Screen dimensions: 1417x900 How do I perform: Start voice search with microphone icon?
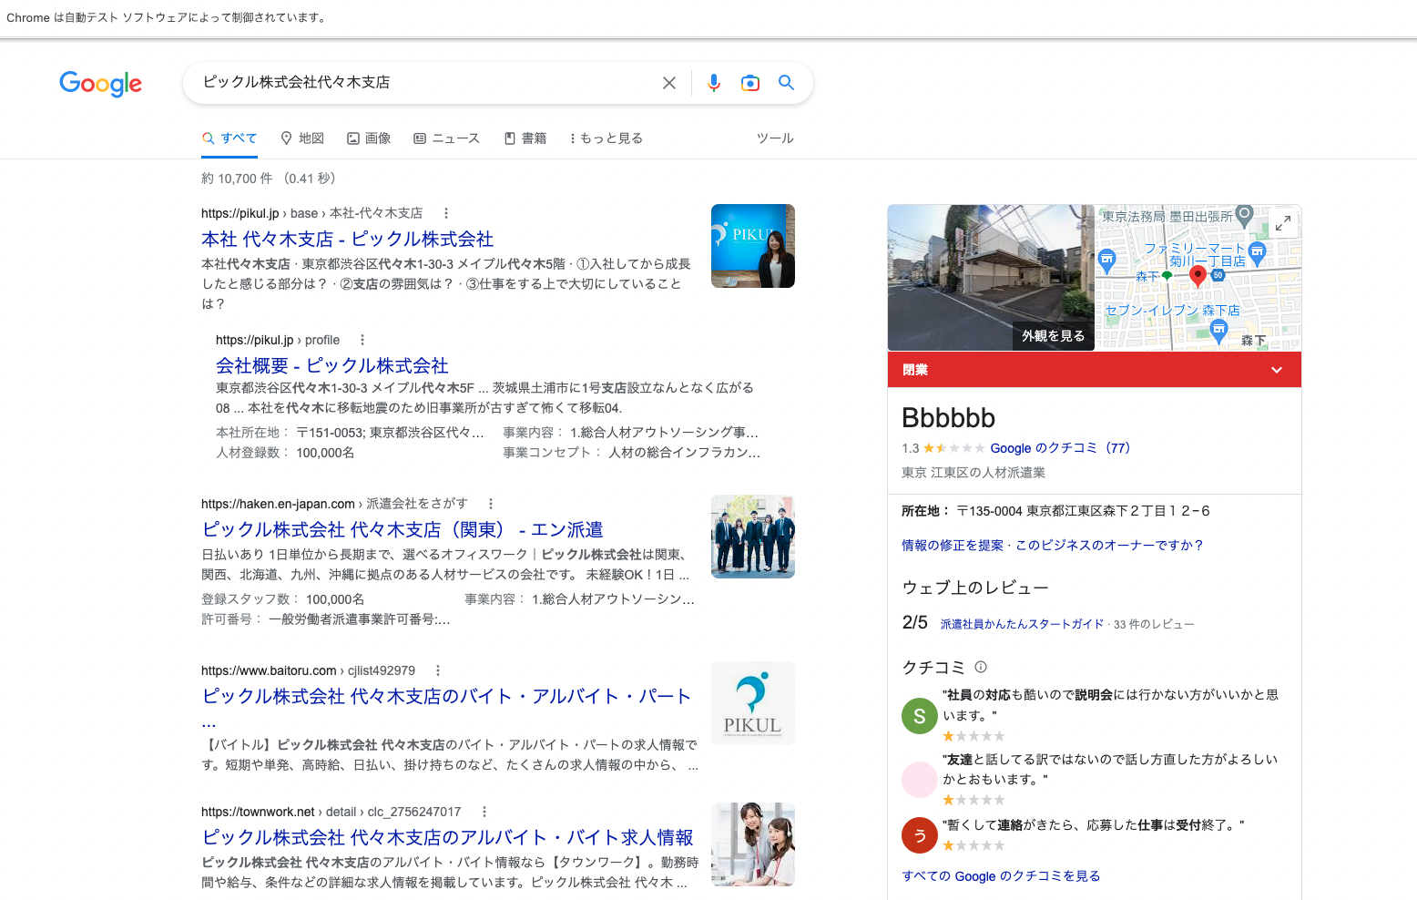(714, 83)
